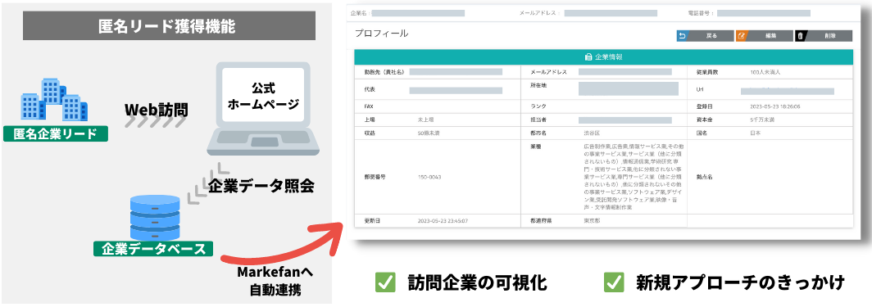Click the orange 編集 edit button
The image size is (872, 307).
[764, 36]
